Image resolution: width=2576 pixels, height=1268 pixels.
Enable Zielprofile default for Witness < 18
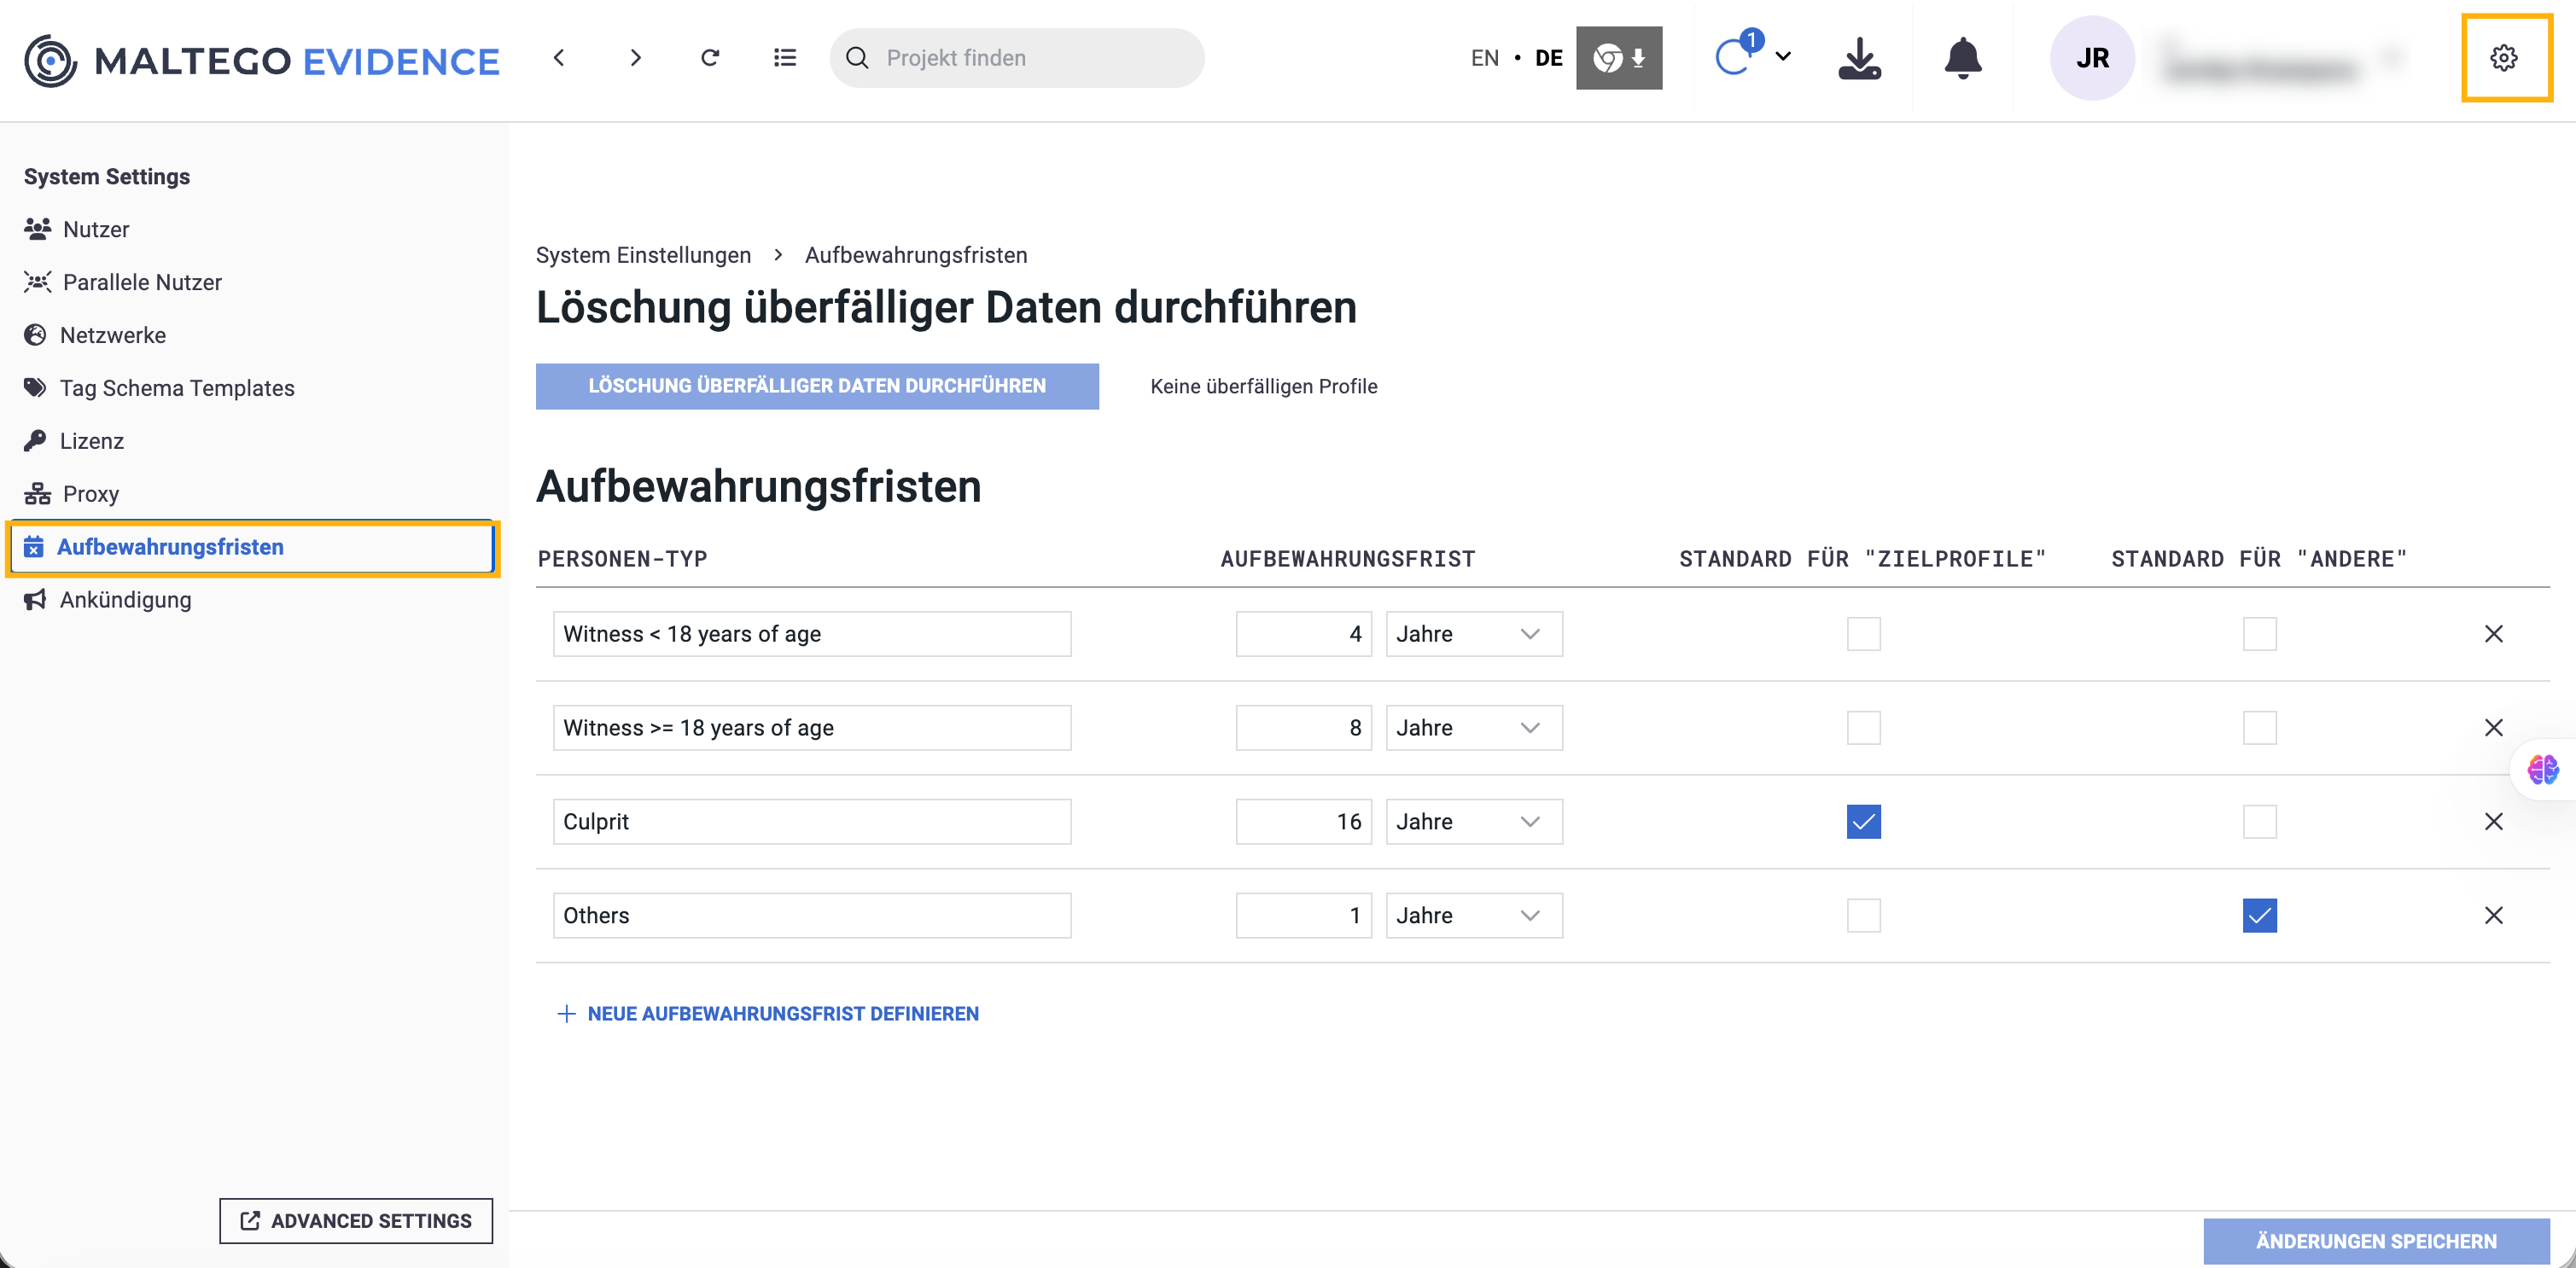[1863, 634]
